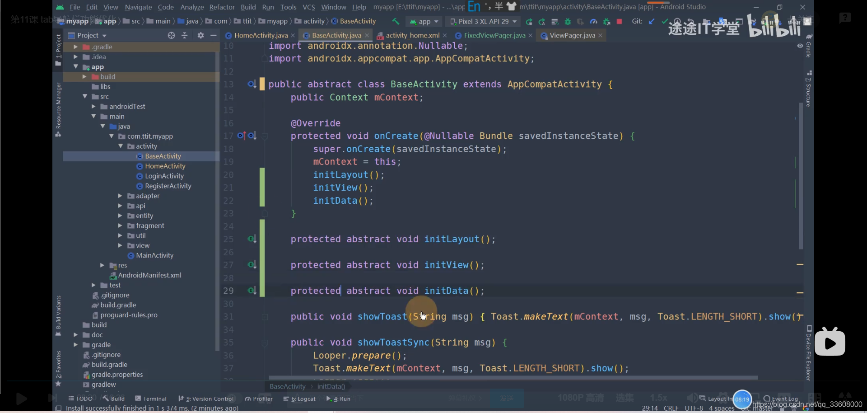The image size is (867, 413).
Task: Select LoginActivity in project tree
Action: (164, 176)
